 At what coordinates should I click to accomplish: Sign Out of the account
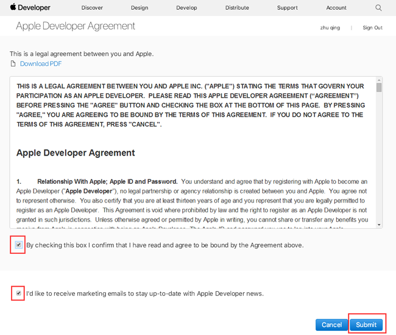tap(372, 27)
